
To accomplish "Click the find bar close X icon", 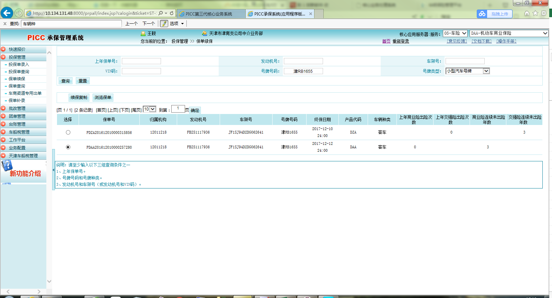I will (5, 24).
